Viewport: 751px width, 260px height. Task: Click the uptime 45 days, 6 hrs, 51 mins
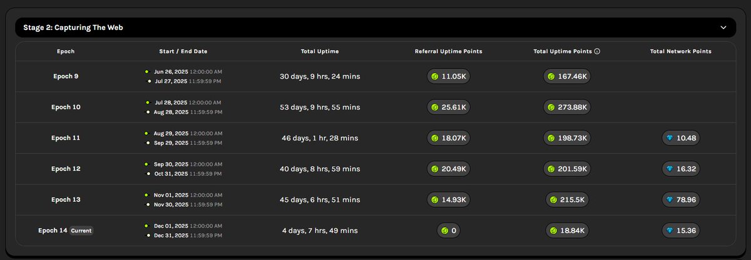tap(320, 199)
